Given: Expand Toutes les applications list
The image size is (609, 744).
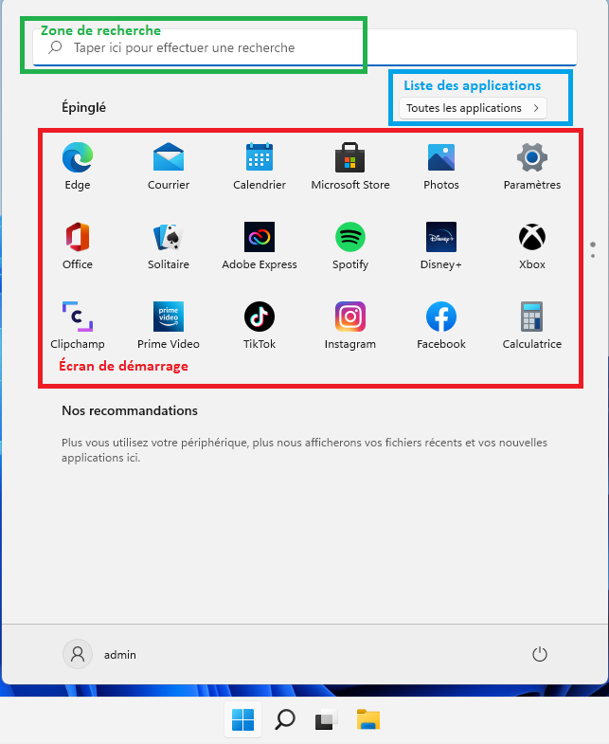Looking at the screenshot, I should coord(473,108).
